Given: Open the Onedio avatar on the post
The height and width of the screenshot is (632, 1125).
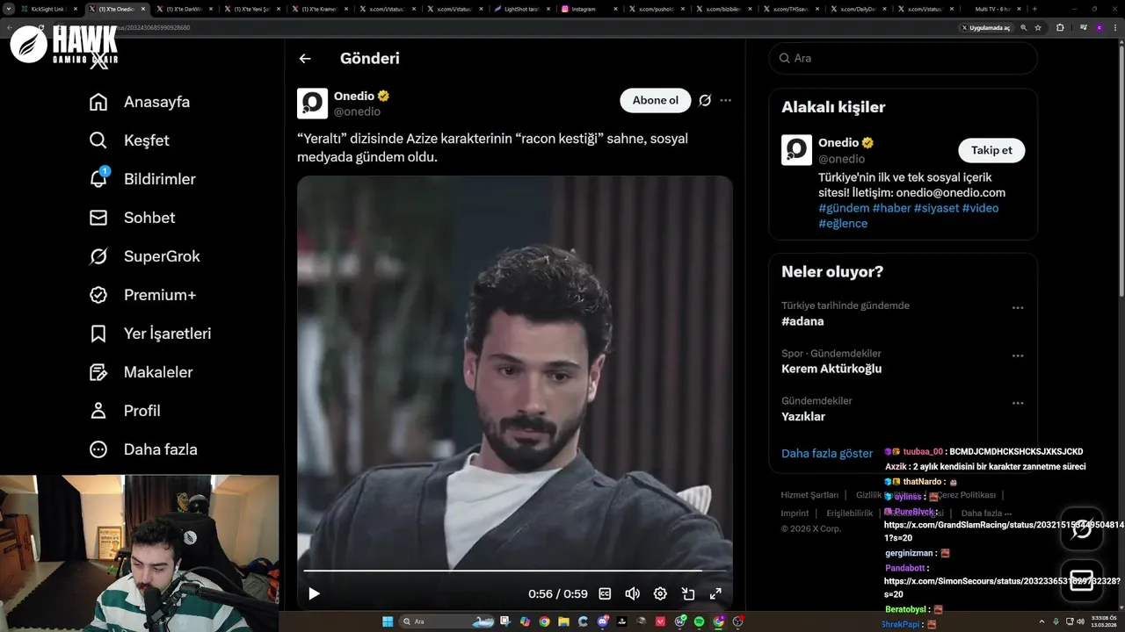Looking at the screenshot, I should point(312,103).
